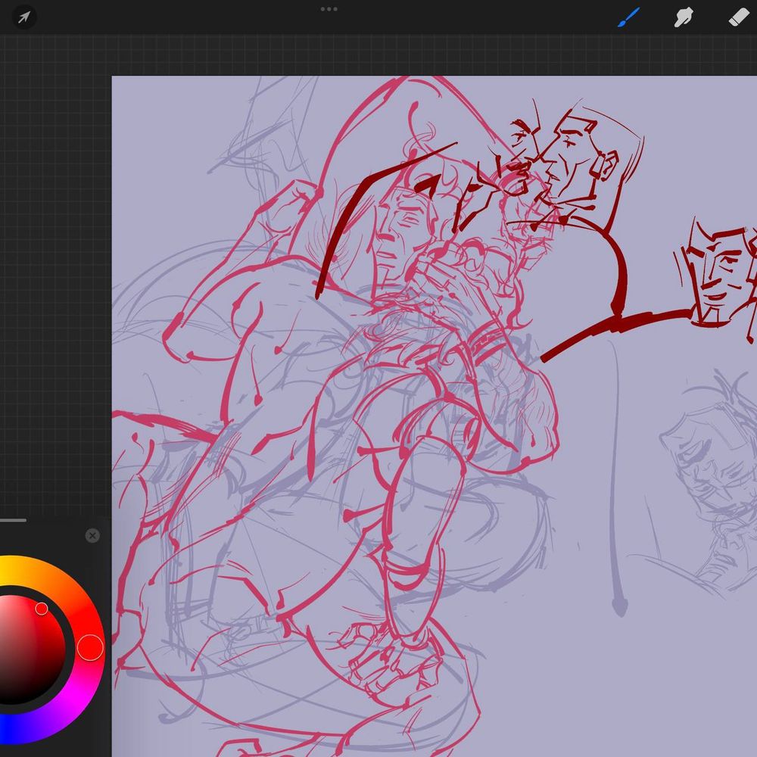Screen dimensions: 757x757
Task: Open the three-dot menu at top
Action: tap(329, 8)
